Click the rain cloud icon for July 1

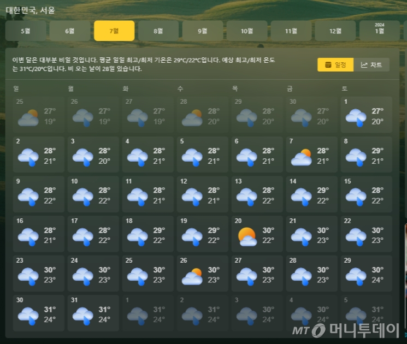[x=356, y=117]
